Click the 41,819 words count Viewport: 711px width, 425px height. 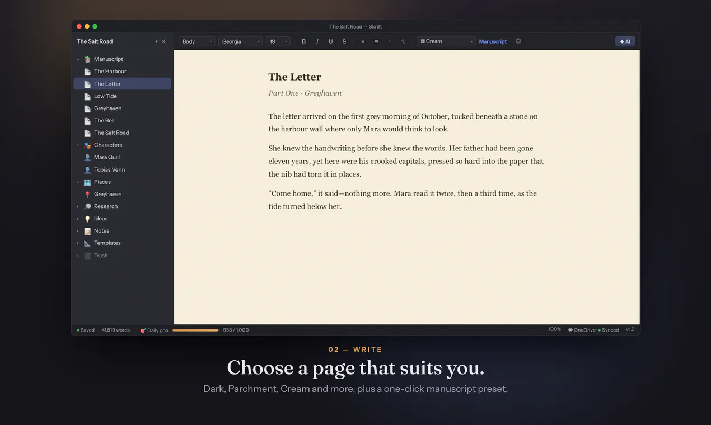[x=116, y=330]
